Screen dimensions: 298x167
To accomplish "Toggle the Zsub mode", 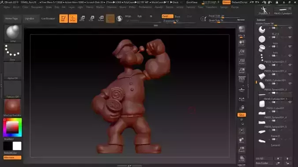I will pyautogui.click(x=177, y=17).
